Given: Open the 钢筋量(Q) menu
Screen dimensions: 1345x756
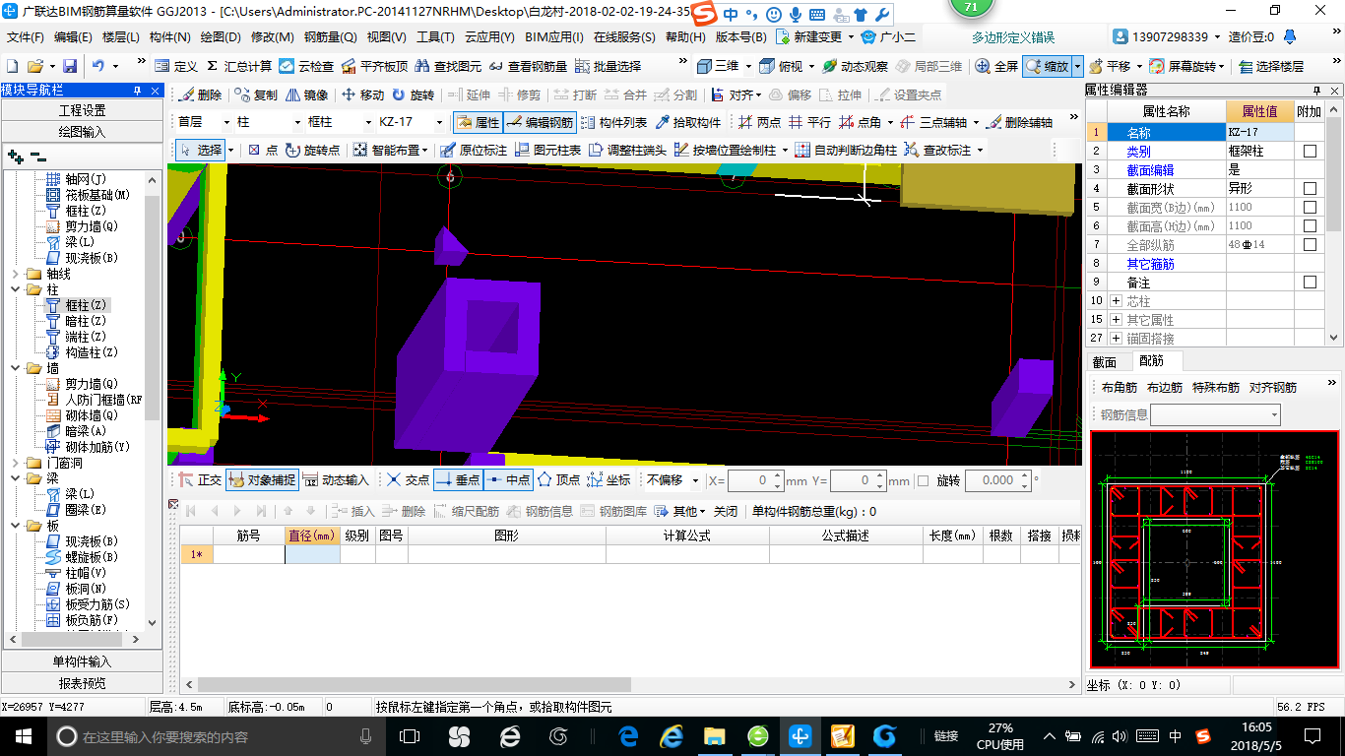Looking at the screenshot, I should tap(330, 37).
